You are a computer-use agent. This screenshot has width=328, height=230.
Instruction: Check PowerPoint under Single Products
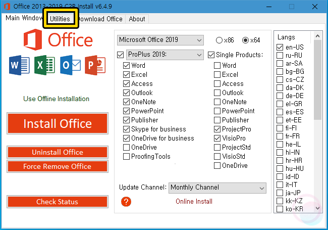(x=217, y=111)
